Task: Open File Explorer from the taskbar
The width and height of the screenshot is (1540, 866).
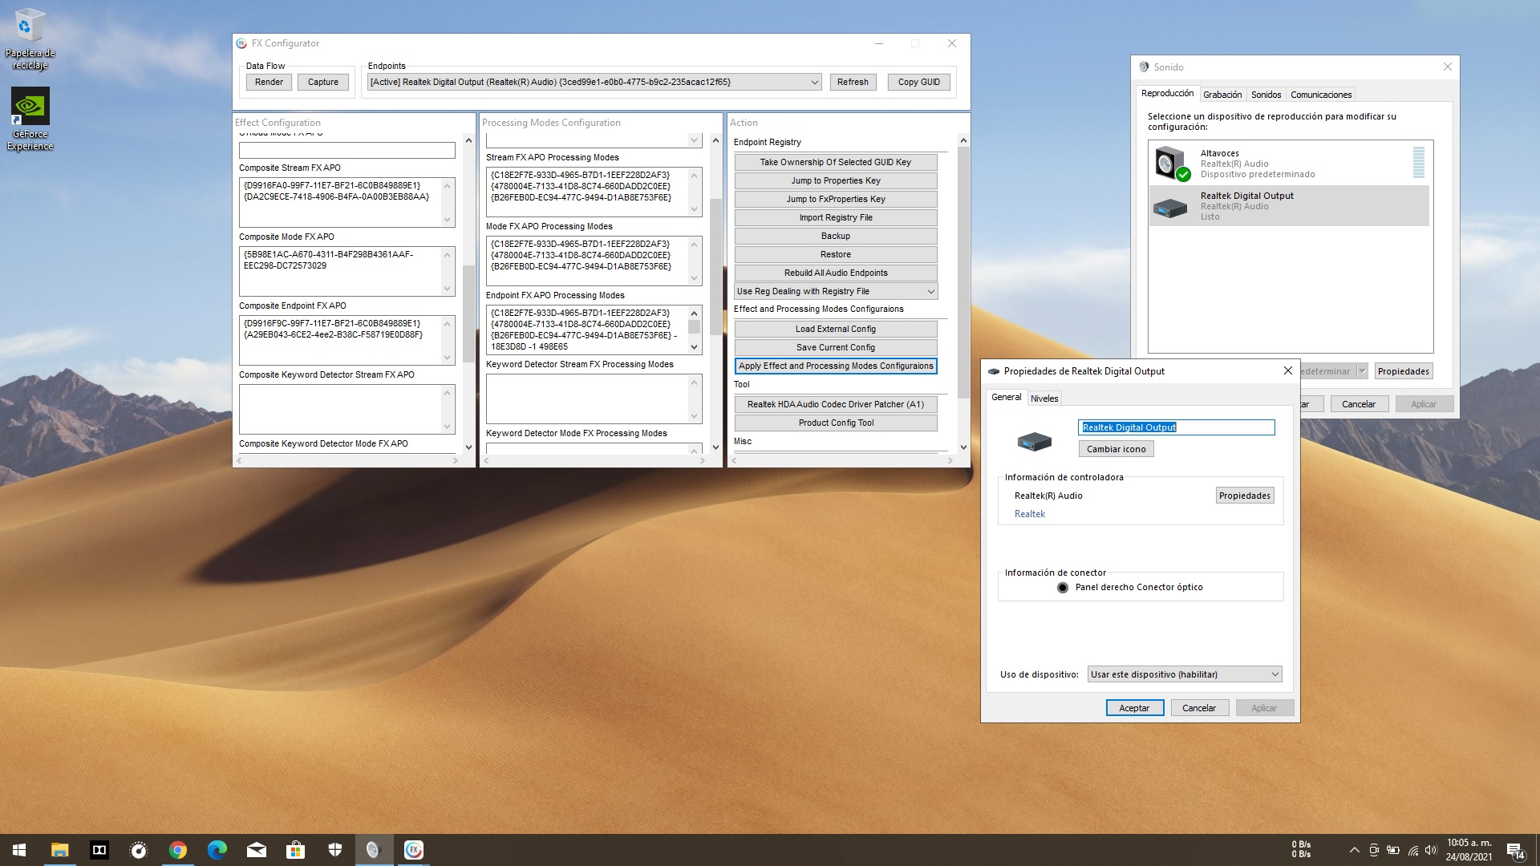Action: point(59,850)
